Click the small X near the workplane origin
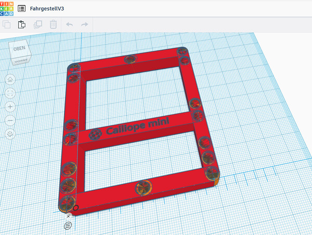 pos(68,216)
